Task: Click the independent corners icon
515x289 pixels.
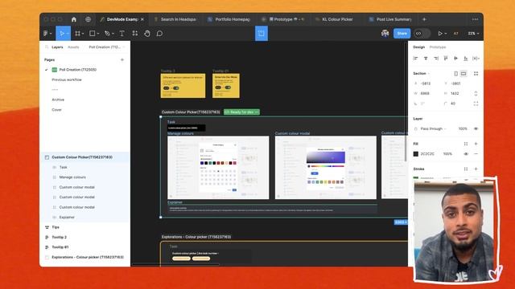Action: pos(476,104)
